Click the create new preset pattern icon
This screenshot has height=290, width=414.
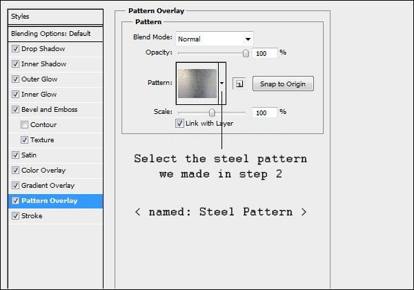click(239, 84)
